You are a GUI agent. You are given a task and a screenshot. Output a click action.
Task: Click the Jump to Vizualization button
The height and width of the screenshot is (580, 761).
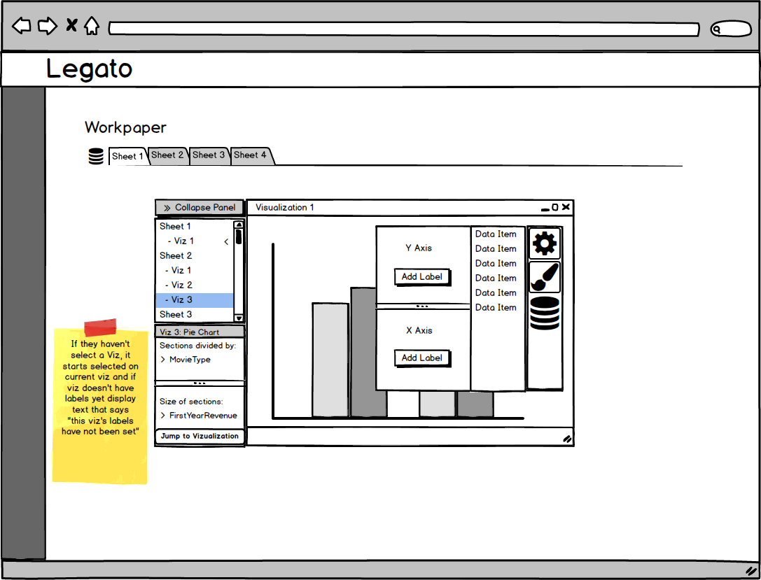[x=200, y=436]
